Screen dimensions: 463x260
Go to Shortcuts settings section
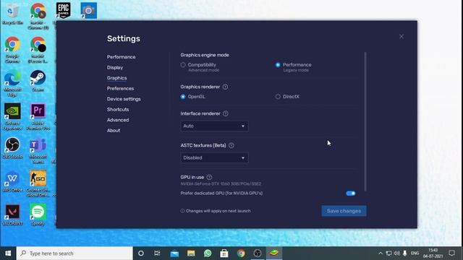coord(118,109)
